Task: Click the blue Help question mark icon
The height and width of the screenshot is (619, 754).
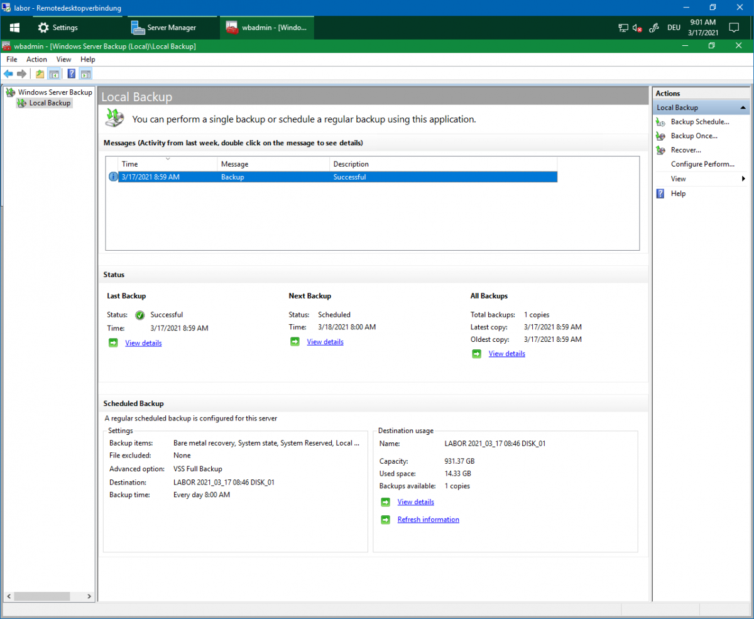Action: tap(72, 74)
